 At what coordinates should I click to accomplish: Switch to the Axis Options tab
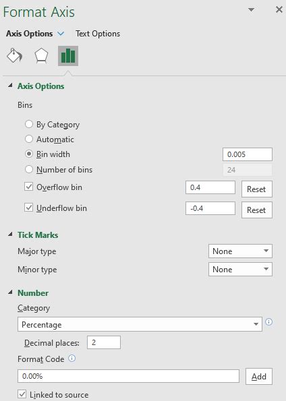[x=30, y=34]
